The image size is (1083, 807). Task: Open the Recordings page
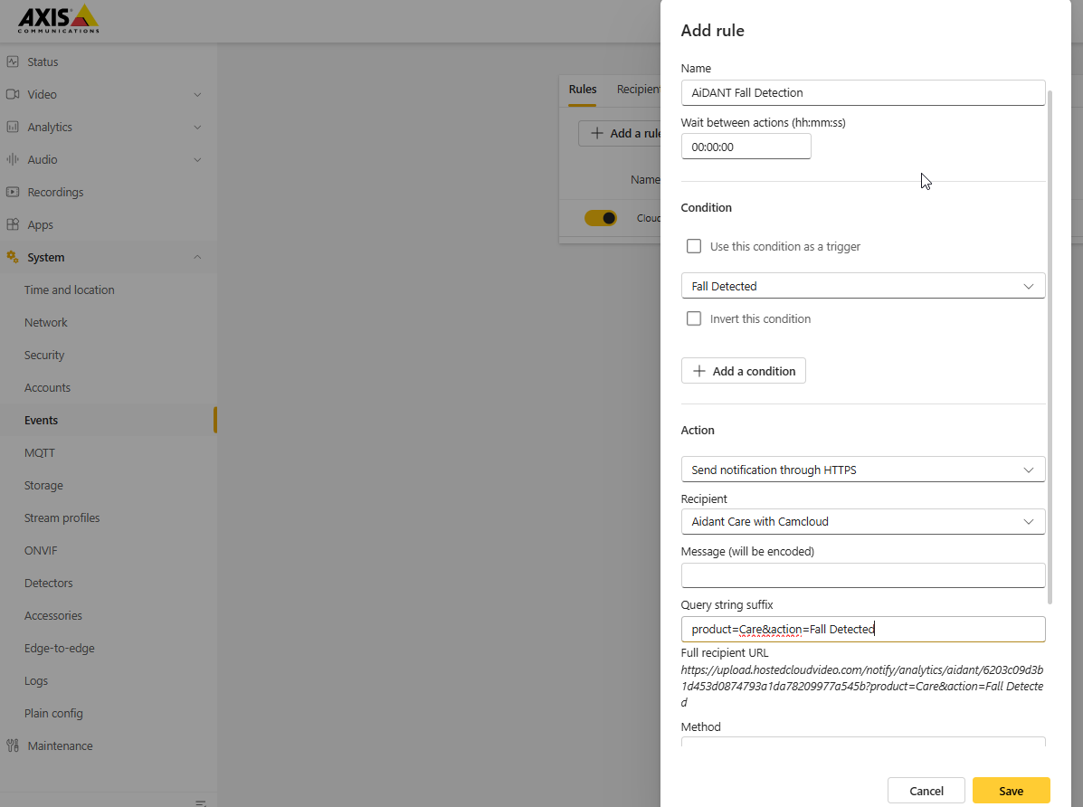(x=55, y=192)
